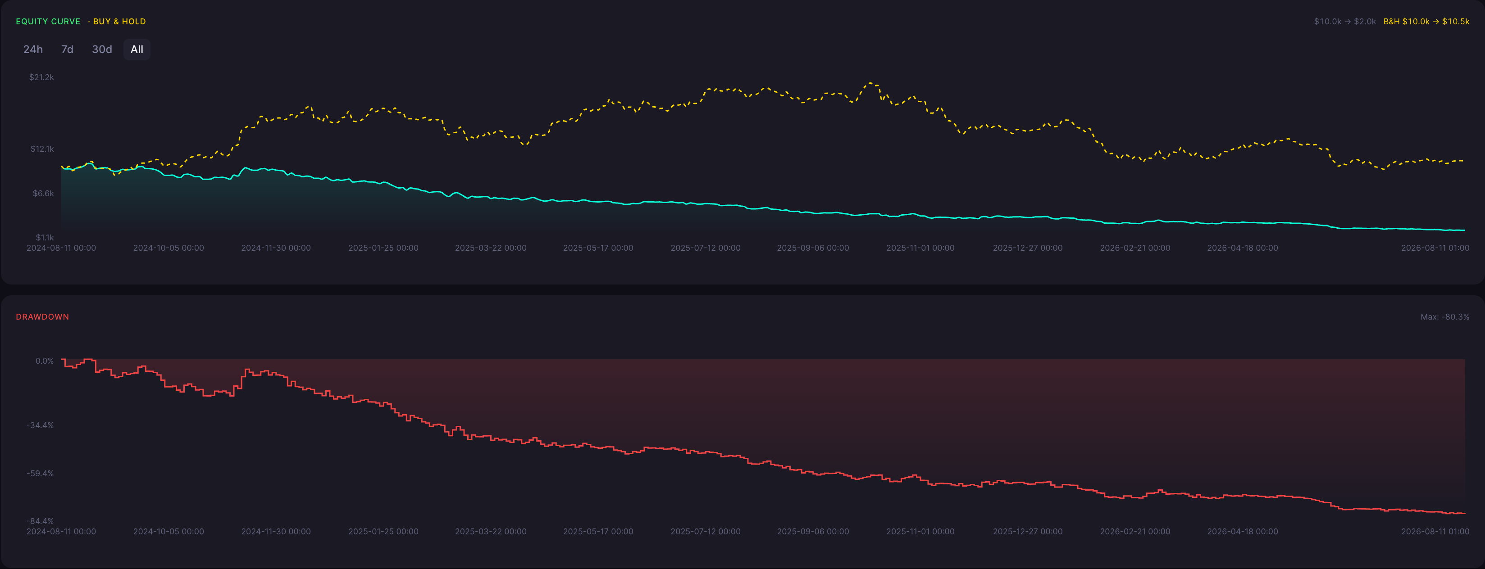1485x569 pixels.
Task: Click 2025-01-25 00:00 on drawdown chart axis
Action: click(x=383, y=532)
